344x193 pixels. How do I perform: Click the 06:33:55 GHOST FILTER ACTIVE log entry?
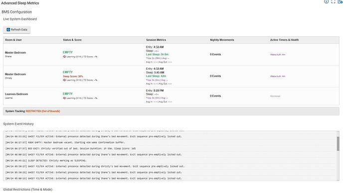coord(93,136)
